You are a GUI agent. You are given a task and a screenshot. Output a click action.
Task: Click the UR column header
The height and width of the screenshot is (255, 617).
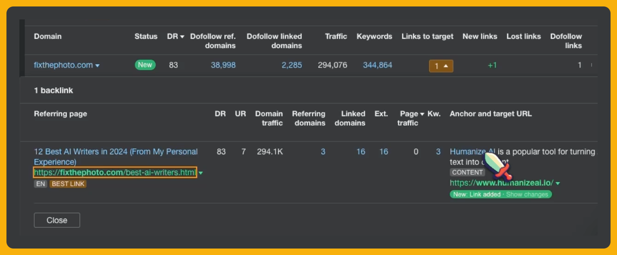click(240, 114)
